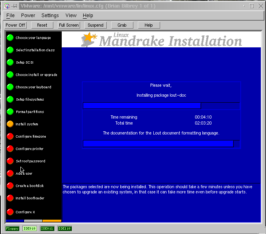Click the Grab toolbar button
The image size is (266, 234).
[122, 25]
